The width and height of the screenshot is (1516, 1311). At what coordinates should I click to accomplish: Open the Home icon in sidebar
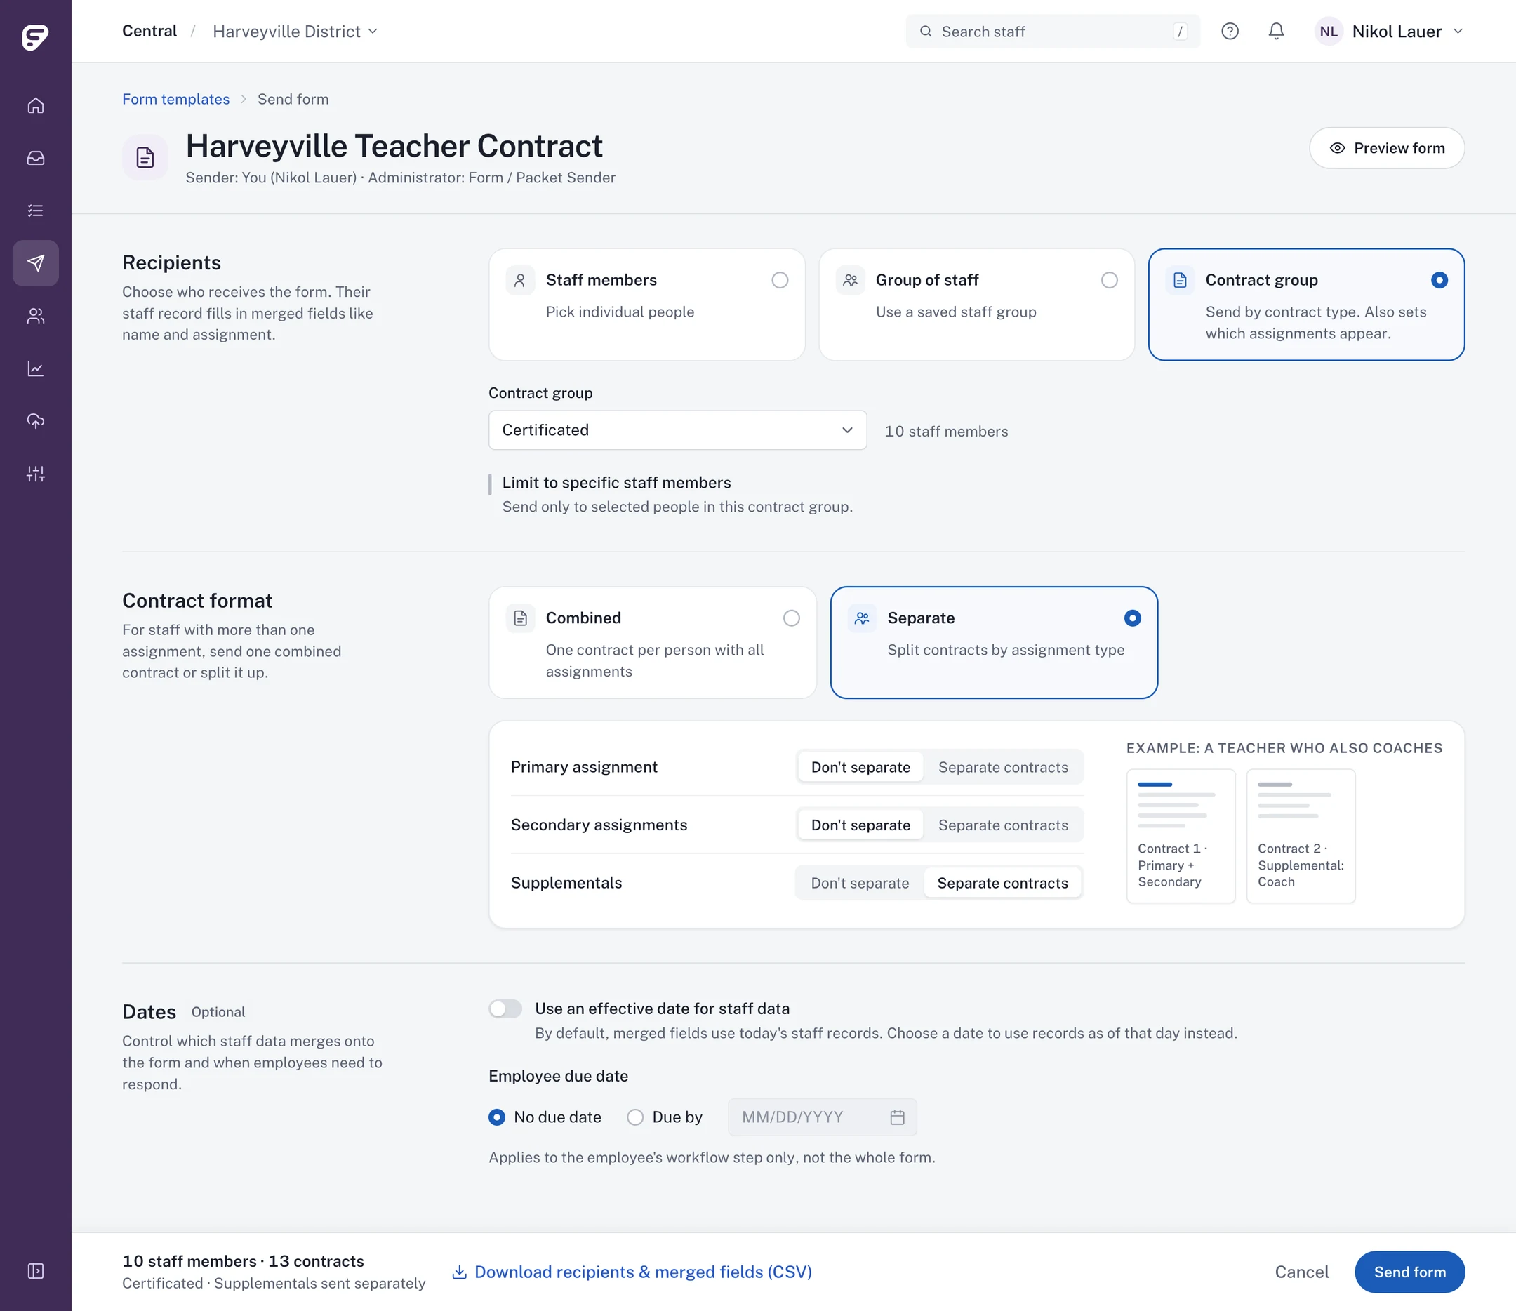click(35, 105)
